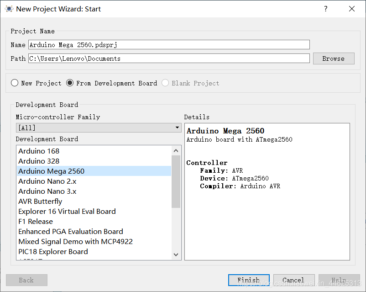Click the Arduino Mega 2560 heading in Details
Viewport: 366px width, 292px height.
coord(225,131)
